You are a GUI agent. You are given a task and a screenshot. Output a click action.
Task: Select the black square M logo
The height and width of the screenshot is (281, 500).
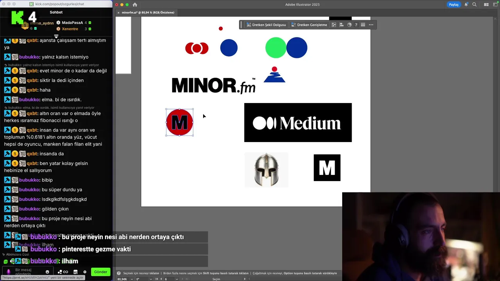click(327, 168)
